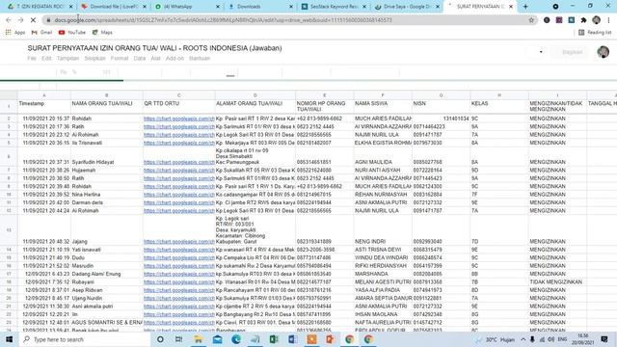
Task: Select row header 13
Action: point(9,229)
